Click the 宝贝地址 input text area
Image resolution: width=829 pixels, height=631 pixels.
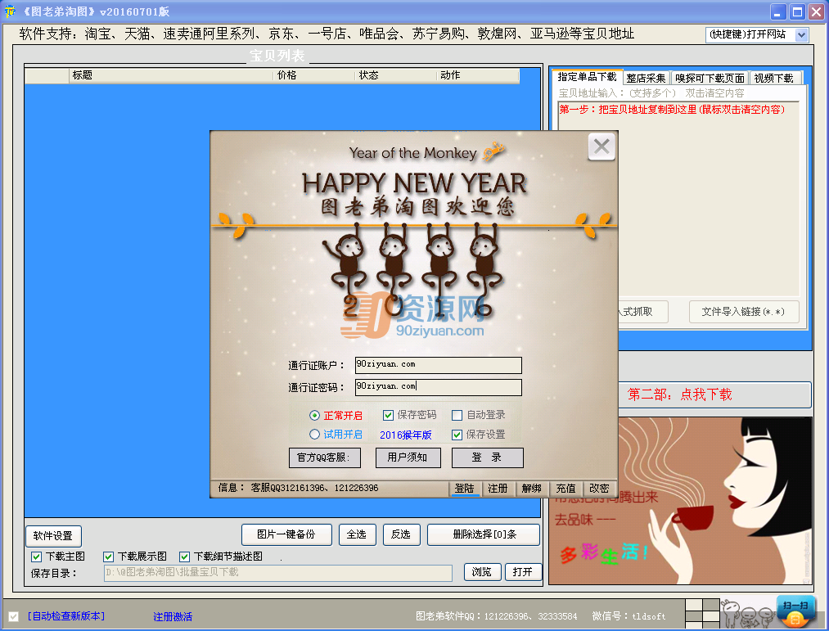(679, 198)
